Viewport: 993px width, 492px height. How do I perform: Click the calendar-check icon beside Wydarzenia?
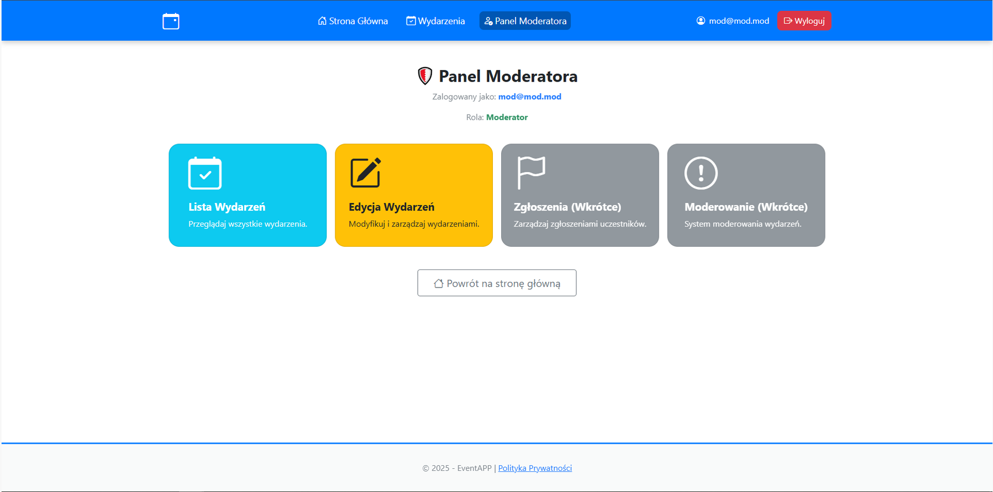point(411,21)
